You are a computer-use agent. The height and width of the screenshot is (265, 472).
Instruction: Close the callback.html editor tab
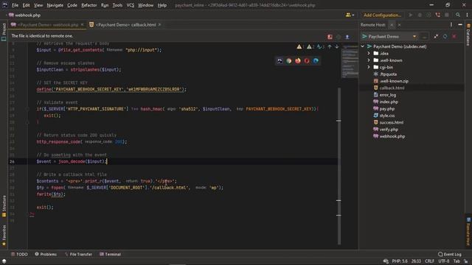click(160, 24)
